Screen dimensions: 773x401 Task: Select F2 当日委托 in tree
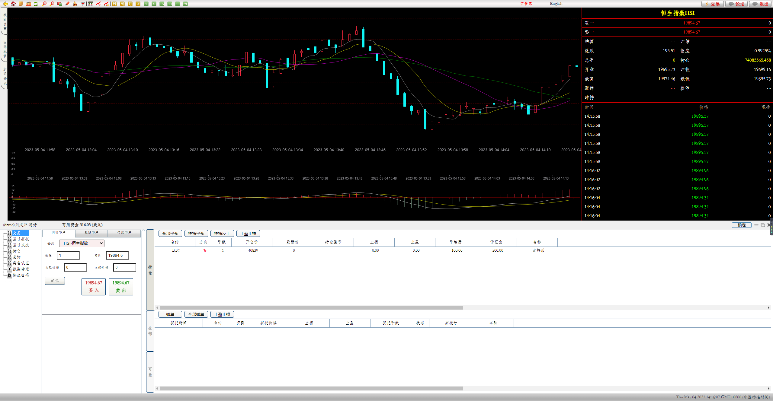(x=18, y=239)
